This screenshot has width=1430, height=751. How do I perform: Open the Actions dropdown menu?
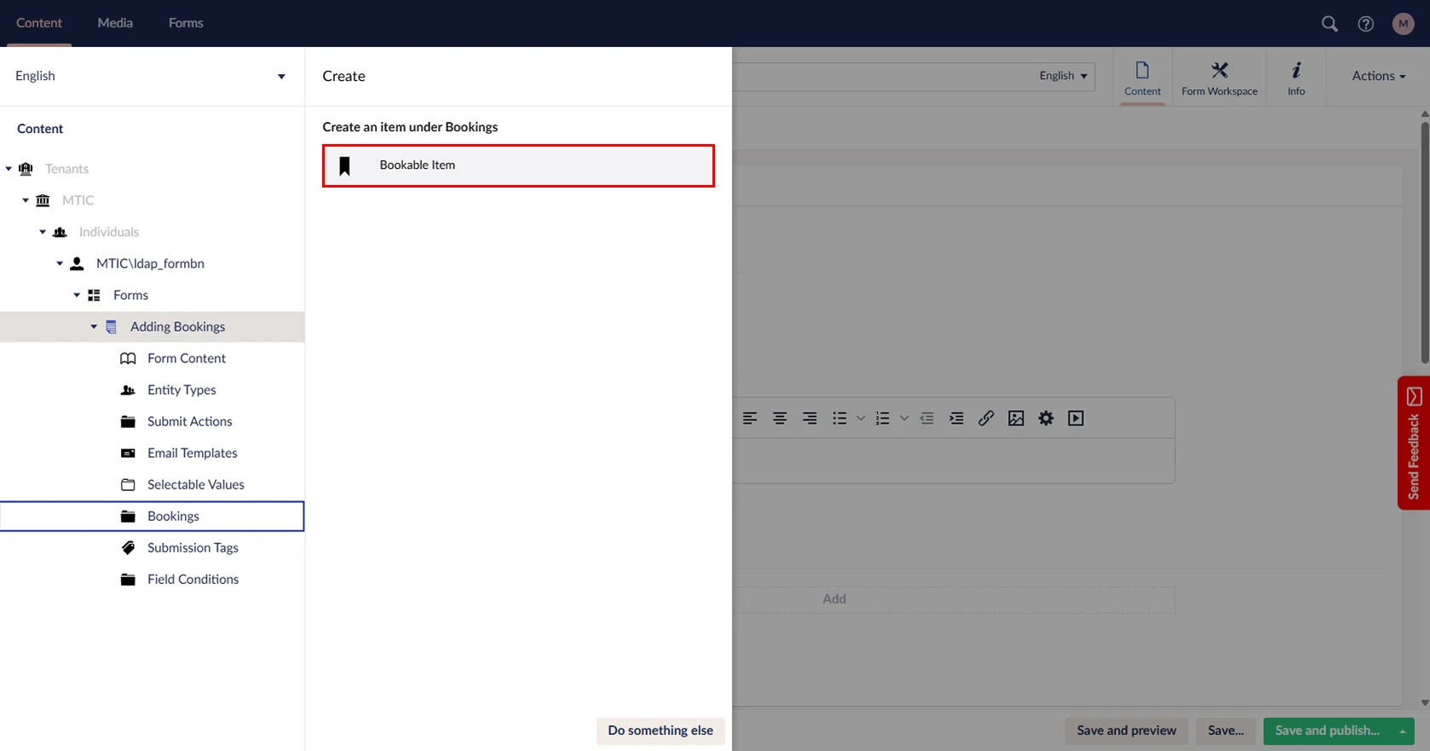click(1378, 76)
